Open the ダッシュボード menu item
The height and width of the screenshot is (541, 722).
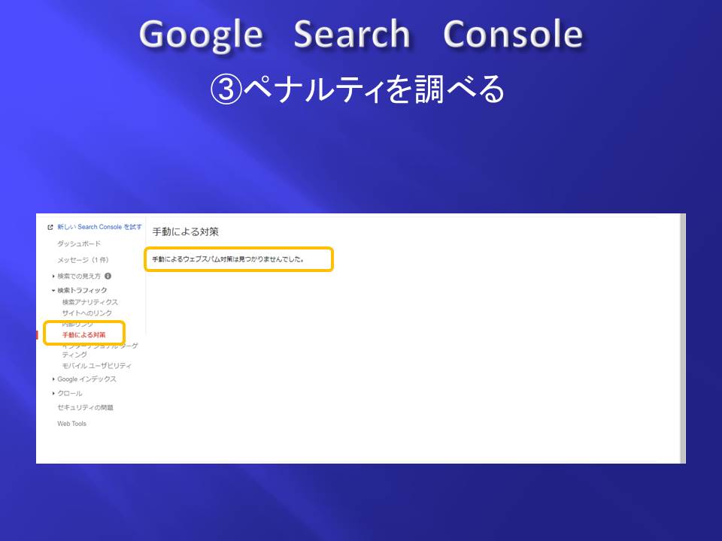[79, 243]
